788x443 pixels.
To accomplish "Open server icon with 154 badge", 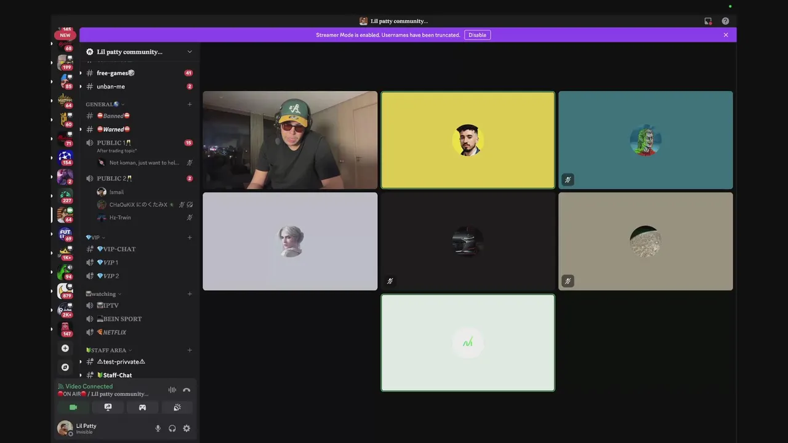I will tap(65, 158).
